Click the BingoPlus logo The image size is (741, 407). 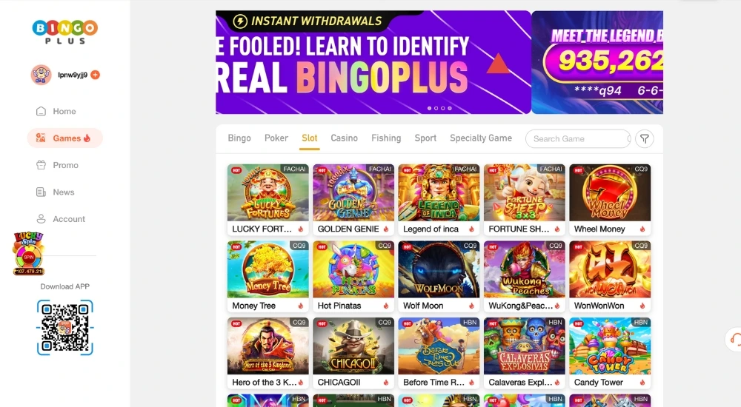64,32
